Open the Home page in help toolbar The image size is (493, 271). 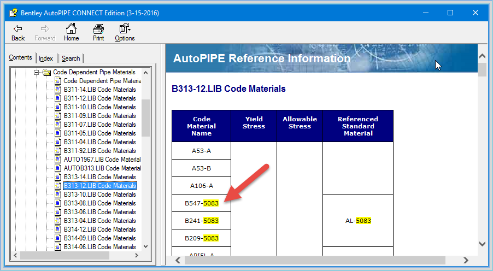71,33
